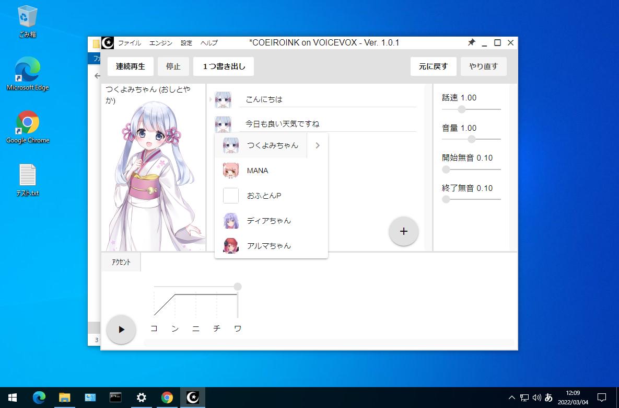Click the ディアちゃん avatar icon
The width and height of the screenshot is (619, 408).
coord(231,221)
